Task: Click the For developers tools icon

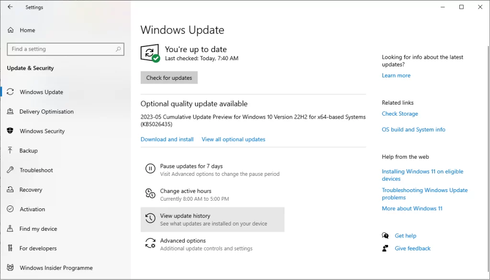Action: pos(11,248)
